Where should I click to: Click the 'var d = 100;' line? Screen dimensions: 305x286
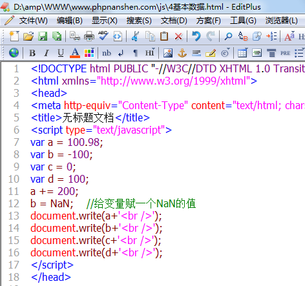click(59, 179)
